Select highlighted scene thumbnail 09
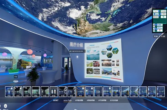The image size is (167, 110). tap(81, 92)
